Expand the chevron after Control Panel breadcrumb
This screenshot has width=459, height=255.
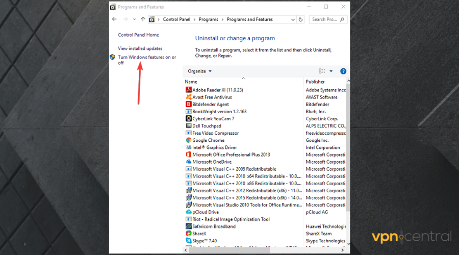pos(194,19)
